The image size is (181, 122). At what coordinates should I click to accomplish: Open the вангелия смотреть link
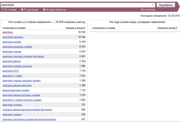[13, 37]
